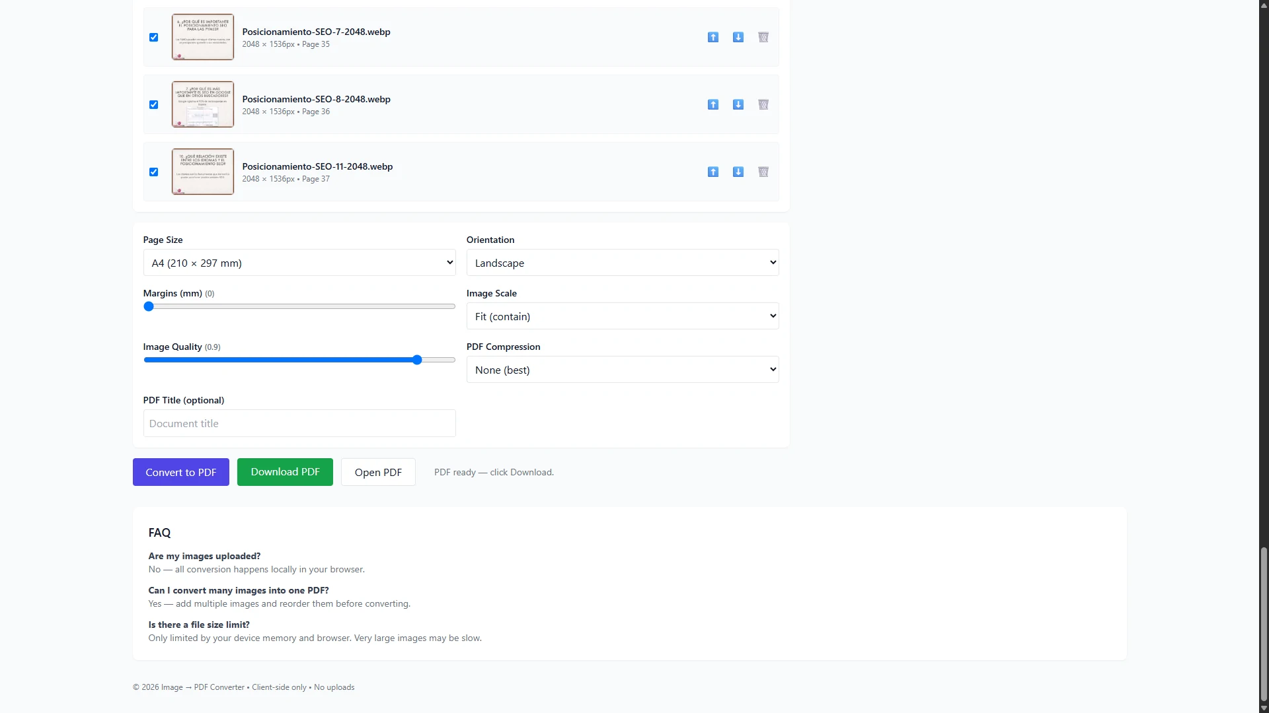This screenshot has height=713, width=1269.
Task: Move Posicionamiento-SEO-8-2048.webp down one position
Action: coord(738,105)
